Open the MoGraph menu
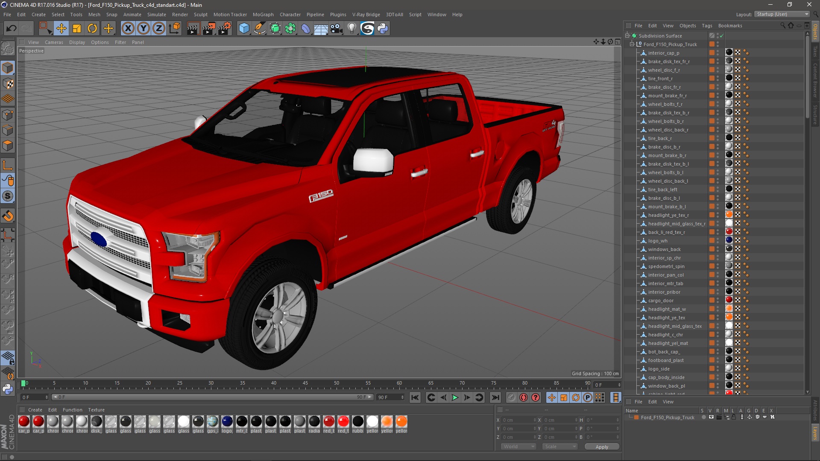This screenshot has height=461, width=820. (x=263, y=15)
